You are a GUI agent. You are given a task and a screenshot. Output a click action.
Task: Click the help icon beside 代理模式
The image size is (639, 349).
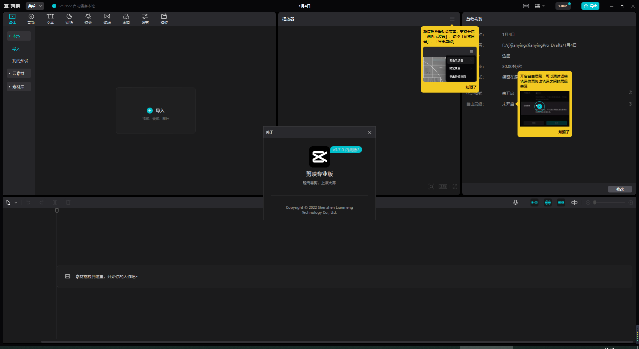630,92
